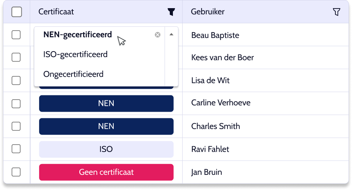The image size is (352, 190).
Task: Check the Beau Baptiste row checkbox
Action: (x=16, y=35)
